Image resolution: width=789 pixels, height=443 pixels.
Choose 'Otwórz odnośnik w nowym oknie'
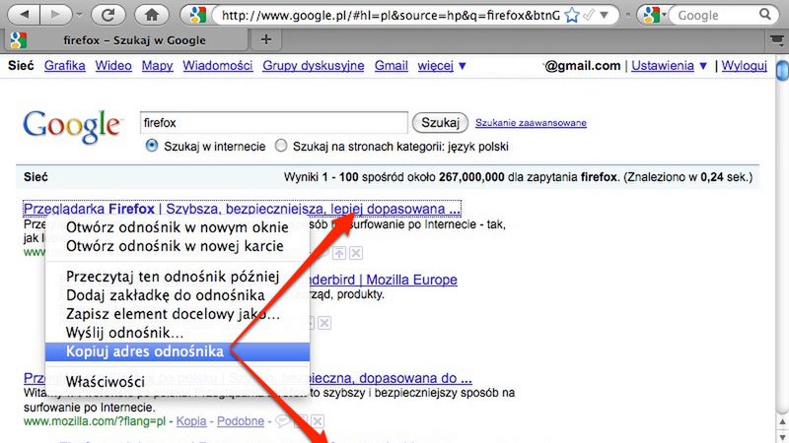pyautogui.click(x=178, y=227)
